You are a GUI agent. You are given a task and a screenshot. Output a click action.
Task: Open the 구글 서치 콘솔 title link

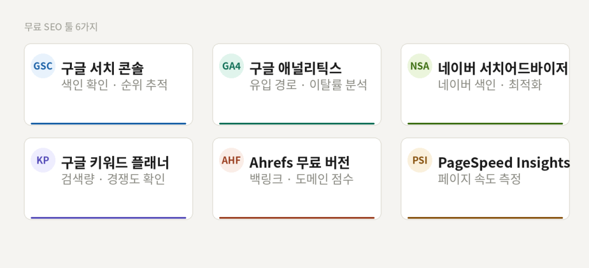pyautogui.click(x=102, y=68)
